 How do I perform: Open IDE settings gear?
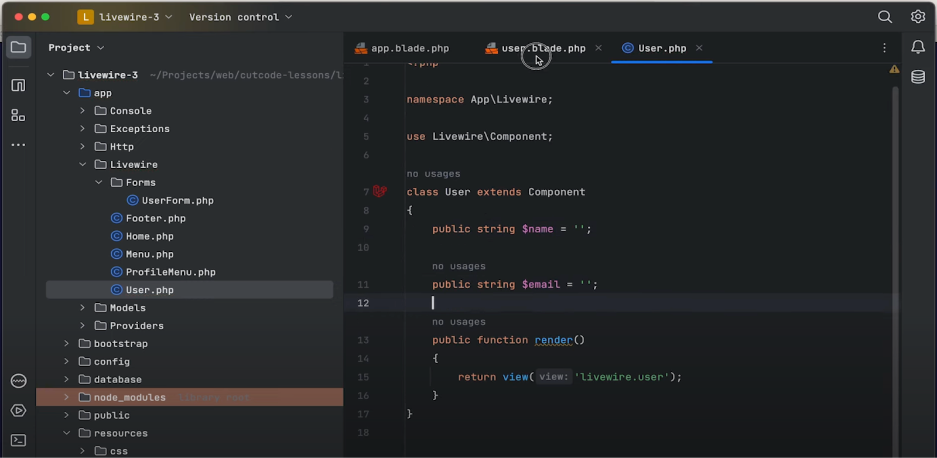918,17
